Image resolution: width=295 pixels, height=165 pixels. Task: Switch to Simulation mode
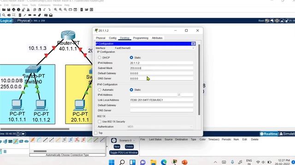[287, 134]
